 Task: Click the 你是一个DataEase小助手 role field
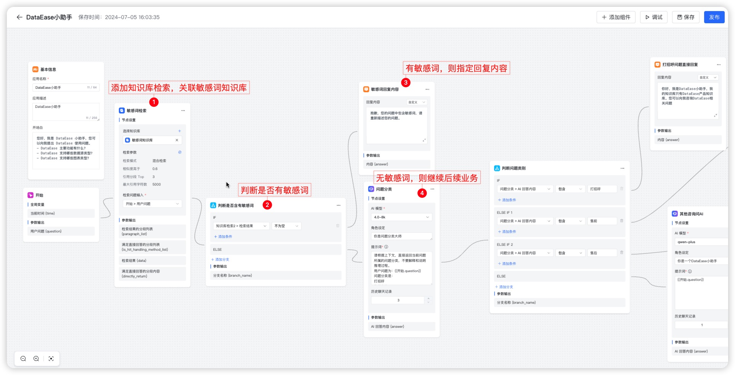[701, 261]
